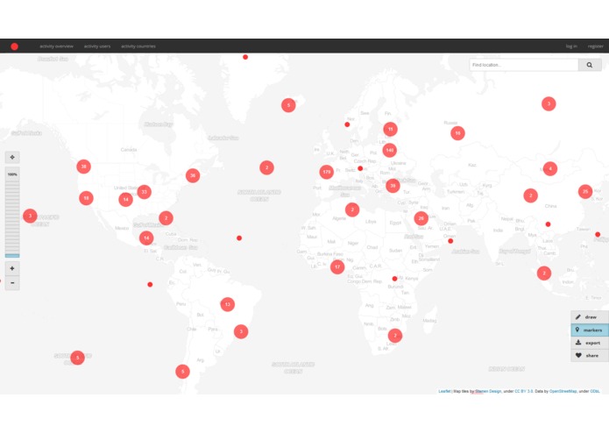Click the red marker at Greenland's top
The height and width of the screenshot is (433, 609).
[245, 57]
